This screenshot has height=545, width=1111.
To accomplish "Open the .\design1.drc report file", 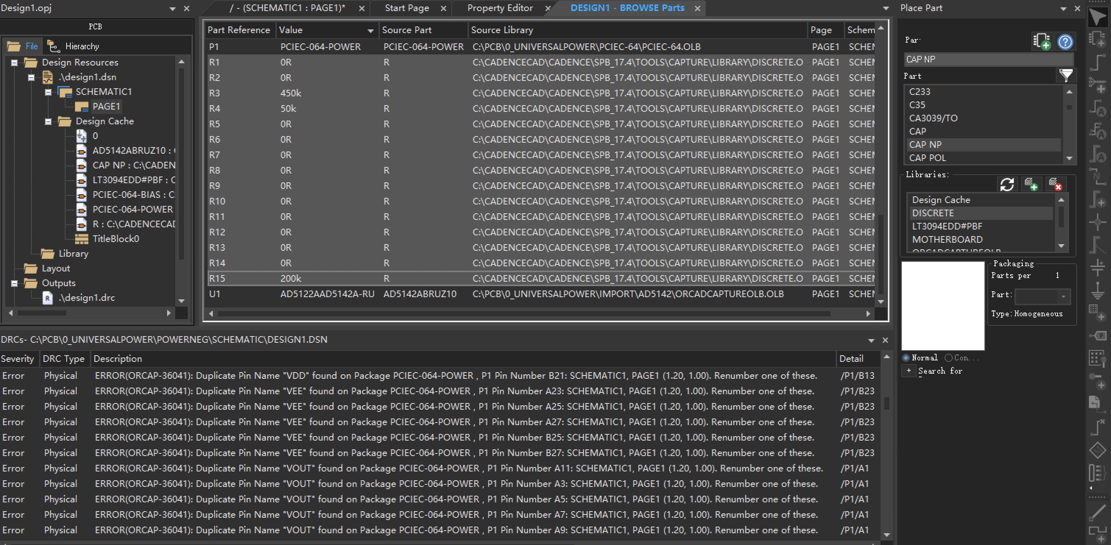I will point(87,298).
